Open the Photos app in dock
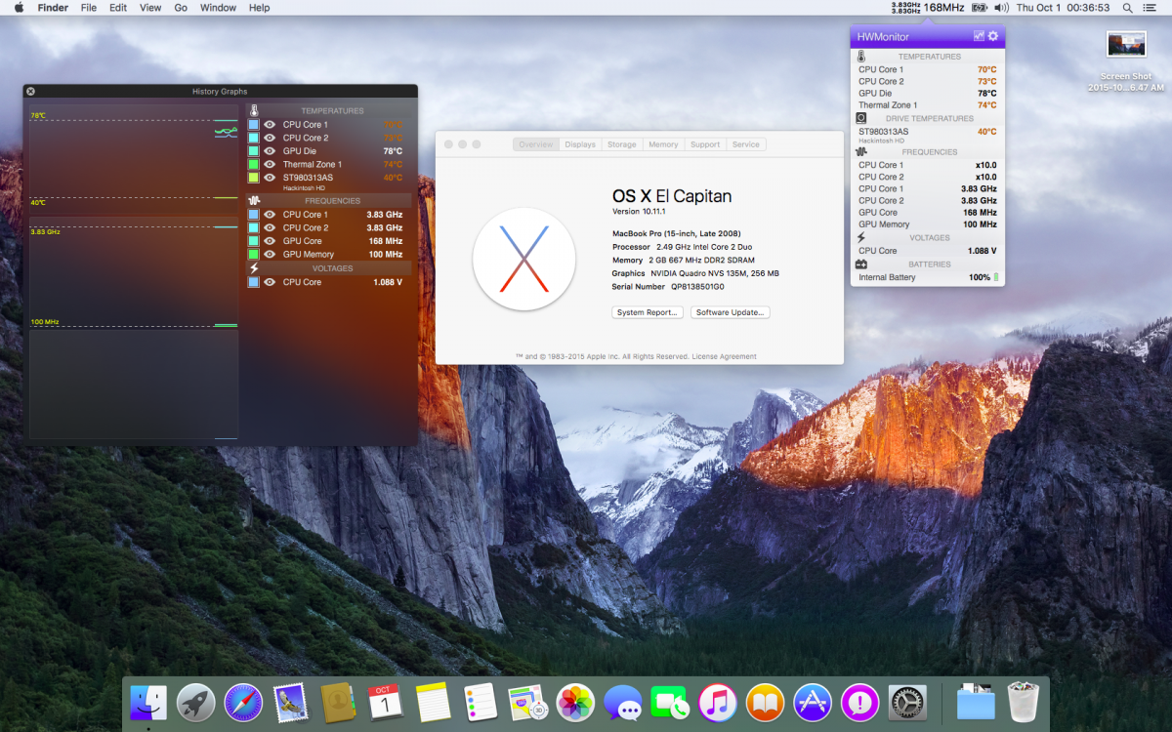Image resolution: width=1172 pixels, height=732 pixels. [575, 702]
